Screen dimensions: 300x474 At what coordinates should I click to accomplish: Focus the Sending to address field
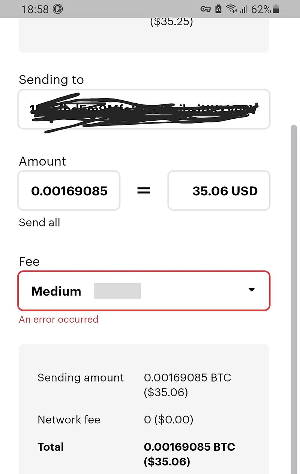click(x=144, y=109)
